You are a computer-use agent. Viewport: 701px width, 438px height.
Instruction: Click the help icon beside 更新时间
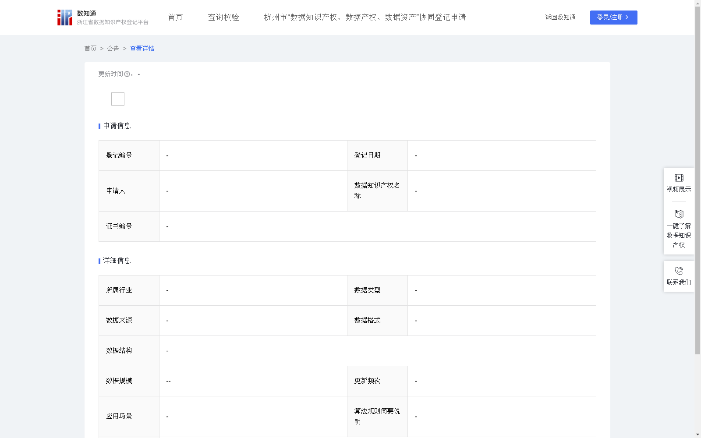click(x=127, y=74)
